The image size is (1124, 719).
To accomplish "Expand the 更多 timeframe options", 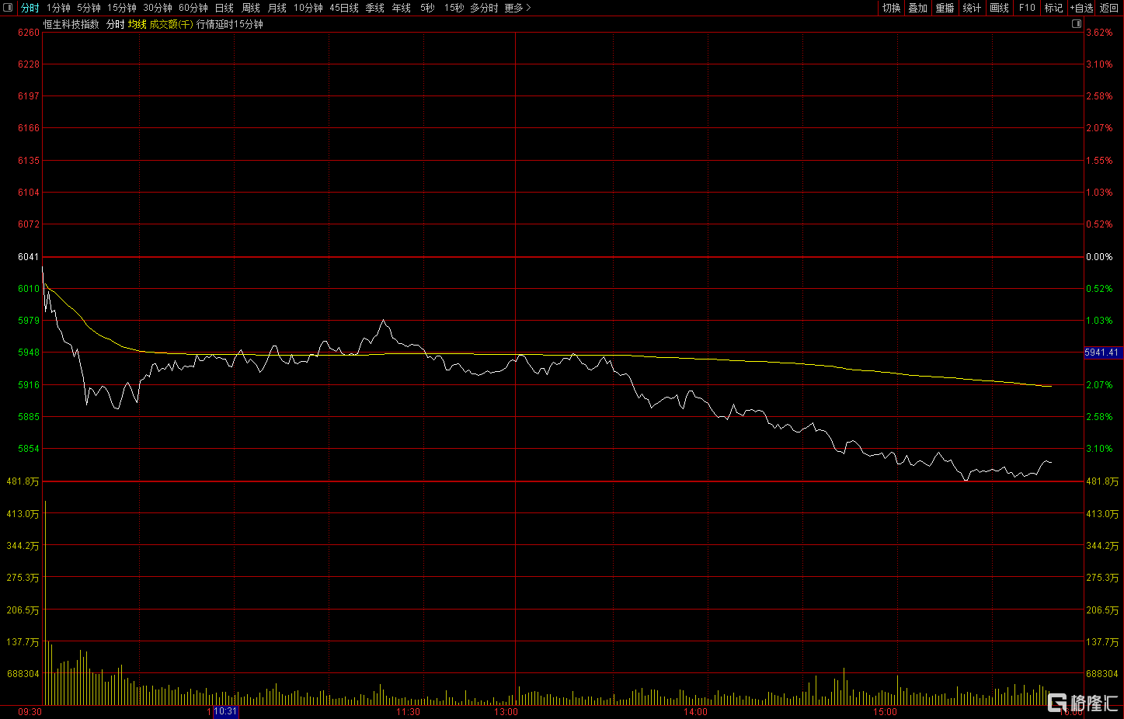I will 517,8.
